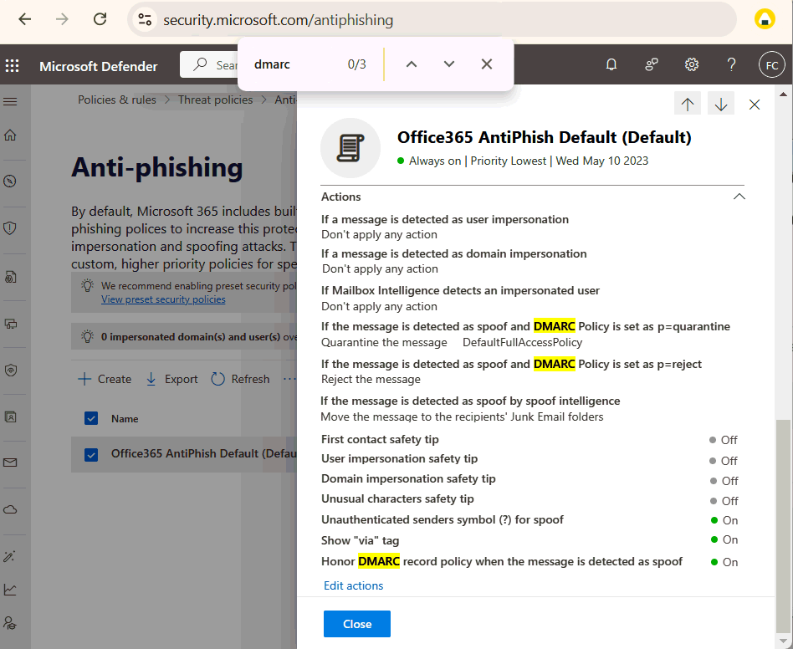Go to previous find match for dmarc
The width and height of the screenshot is (793, 649).
tap(412, 64)
